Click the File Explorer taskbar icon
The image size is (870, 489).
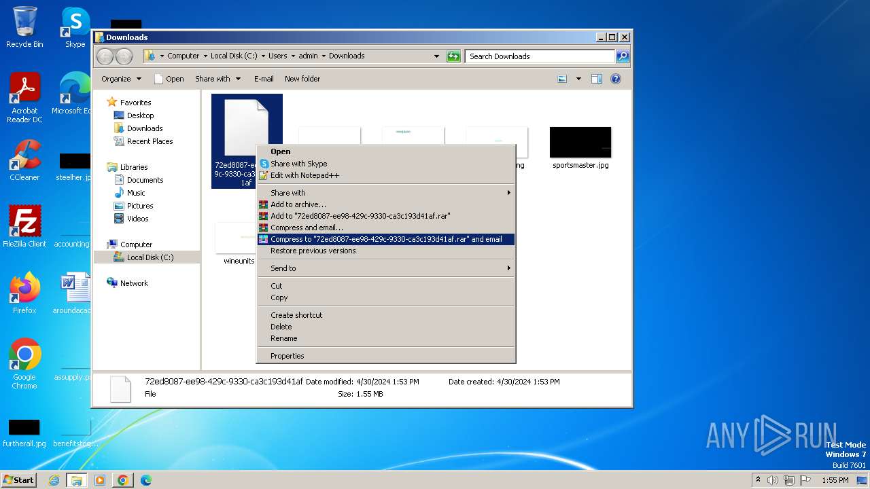coord(77,480)
